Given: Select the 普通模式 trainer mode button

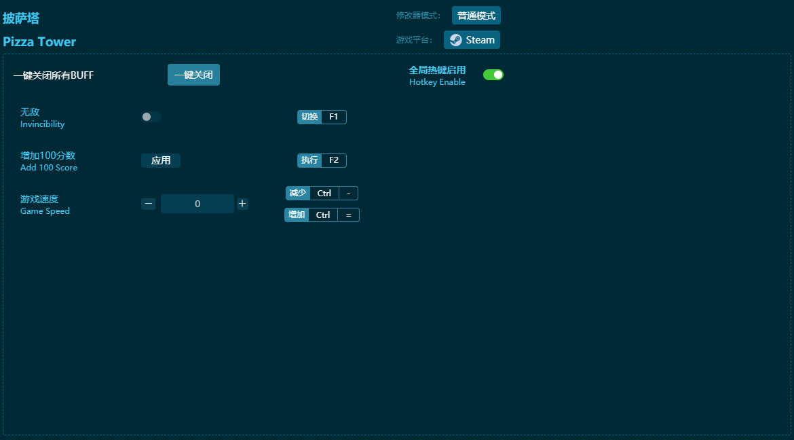Looking at the screenshot, I should pyautogui.click(x=476, y=16).
